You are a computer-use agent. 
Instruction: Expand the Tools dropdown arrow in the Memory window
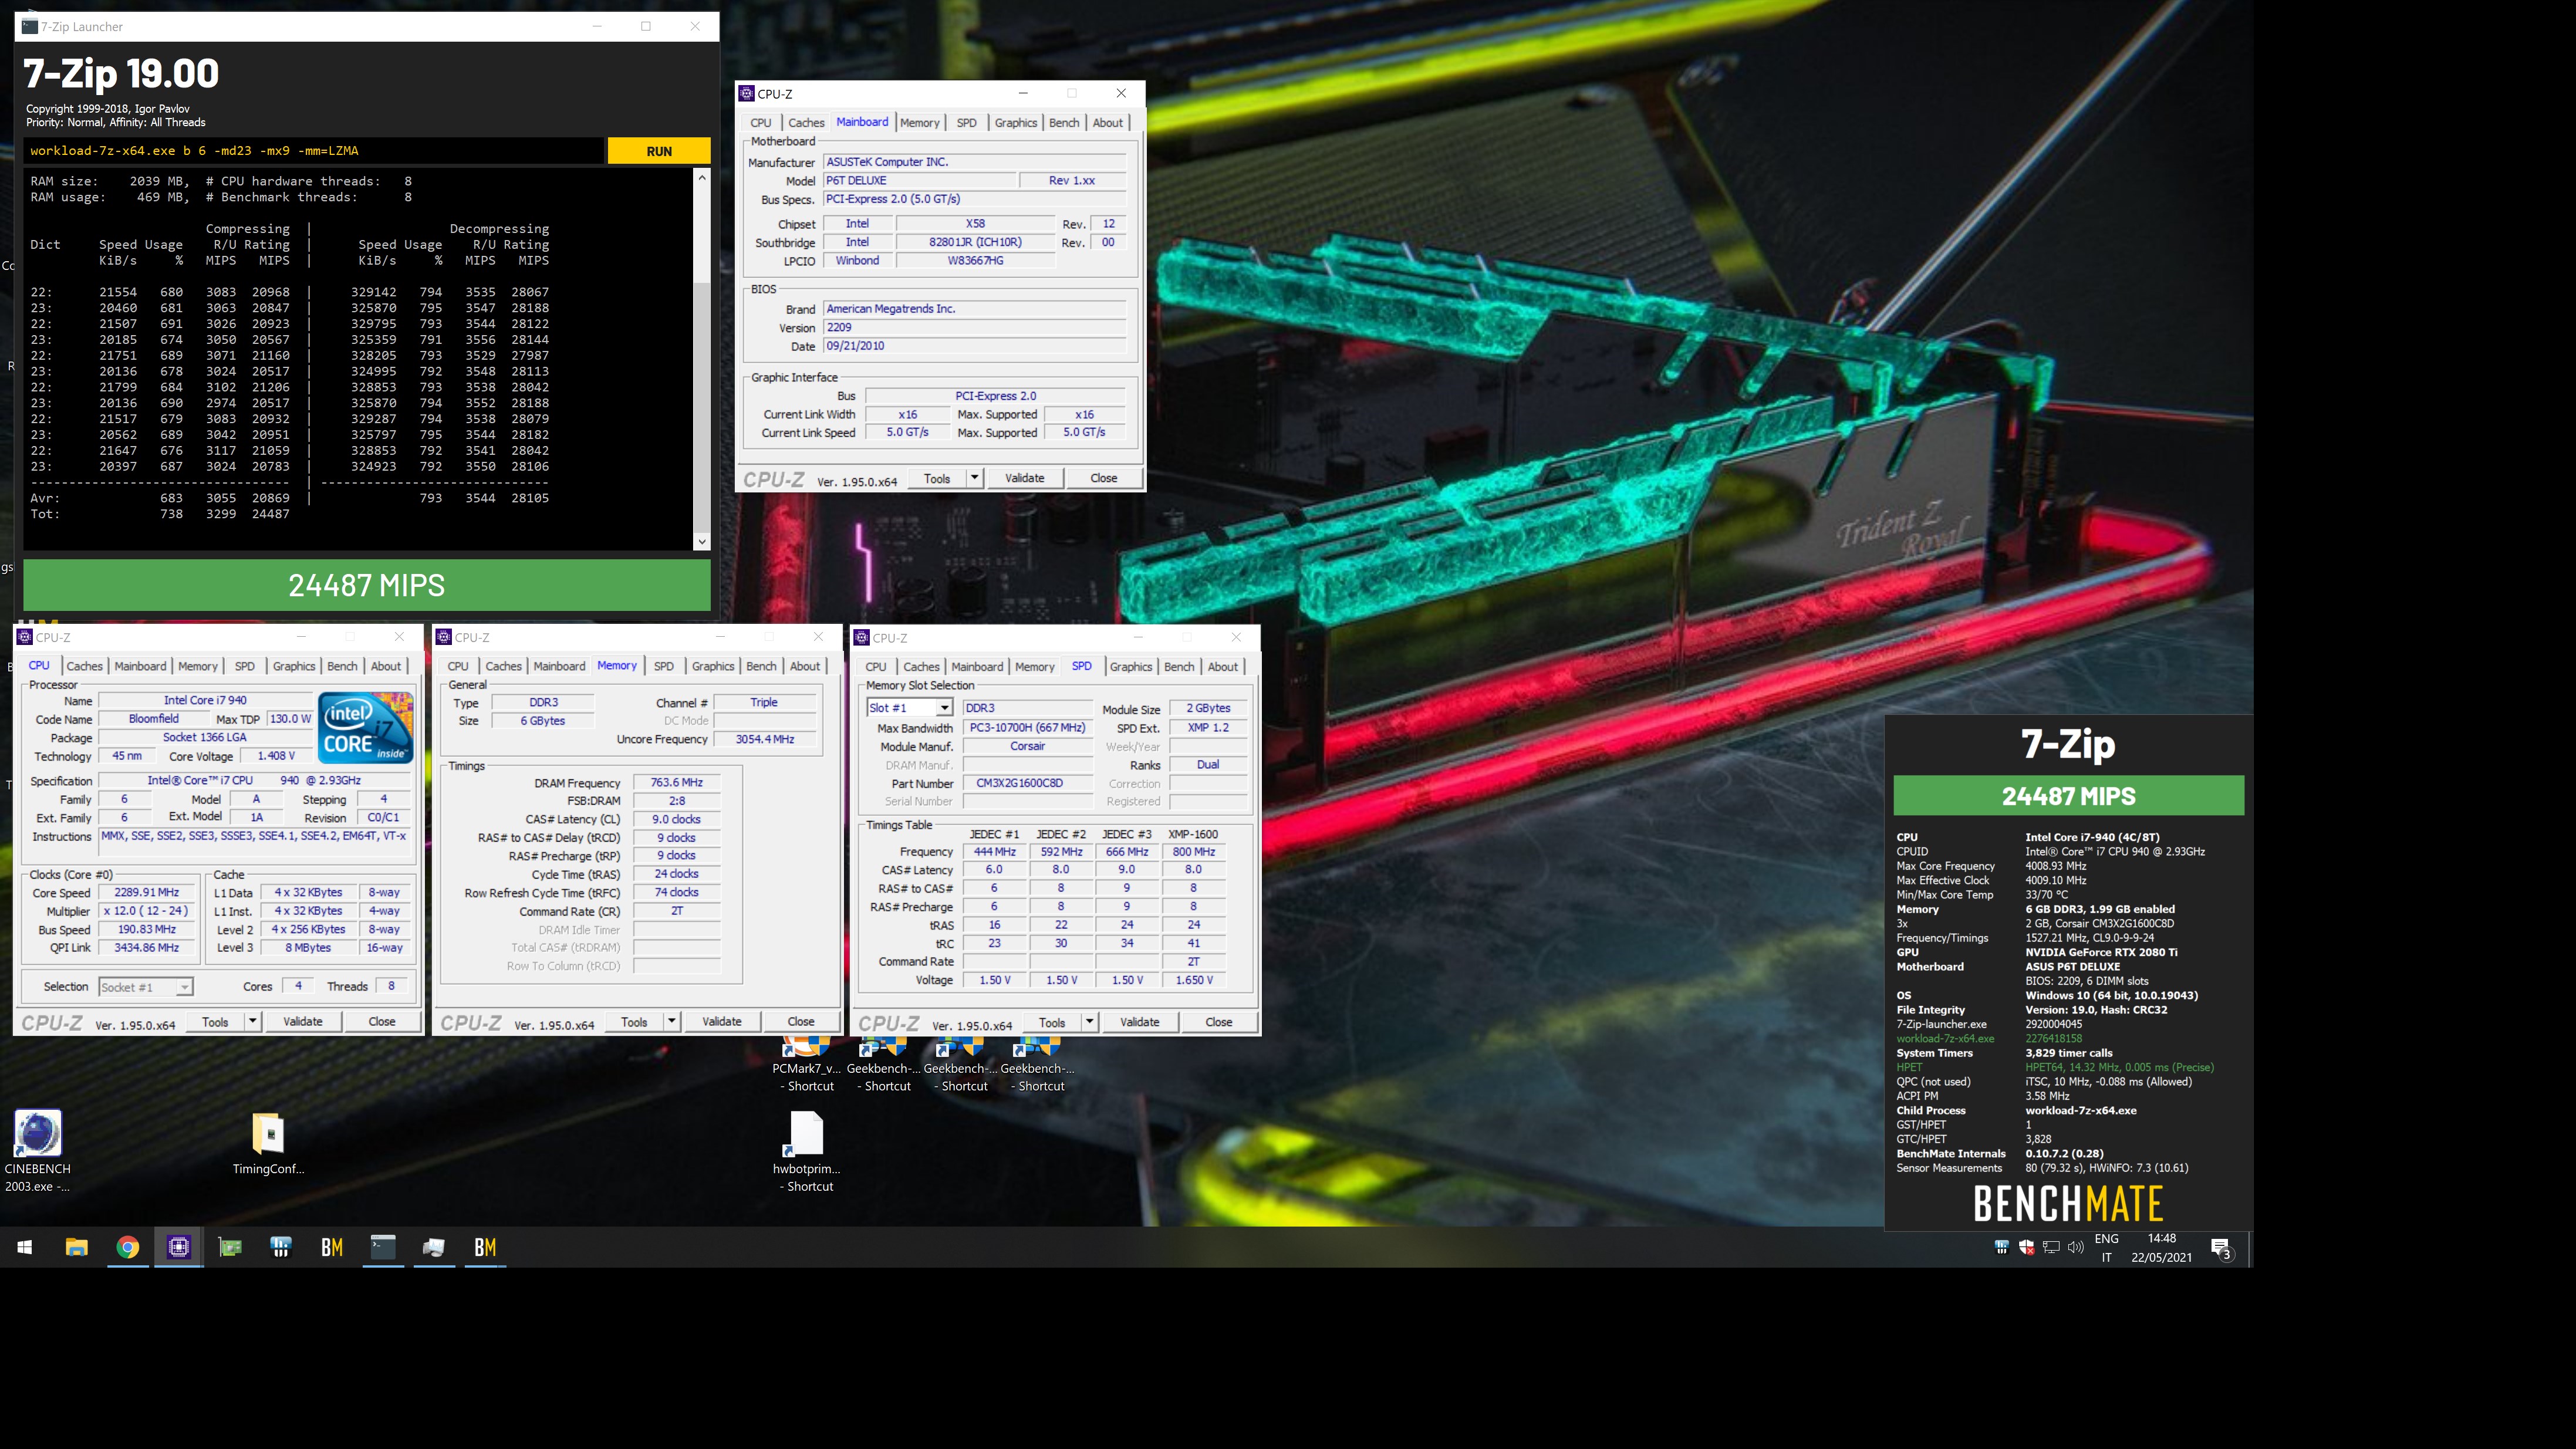click(x=672, y=1021)
